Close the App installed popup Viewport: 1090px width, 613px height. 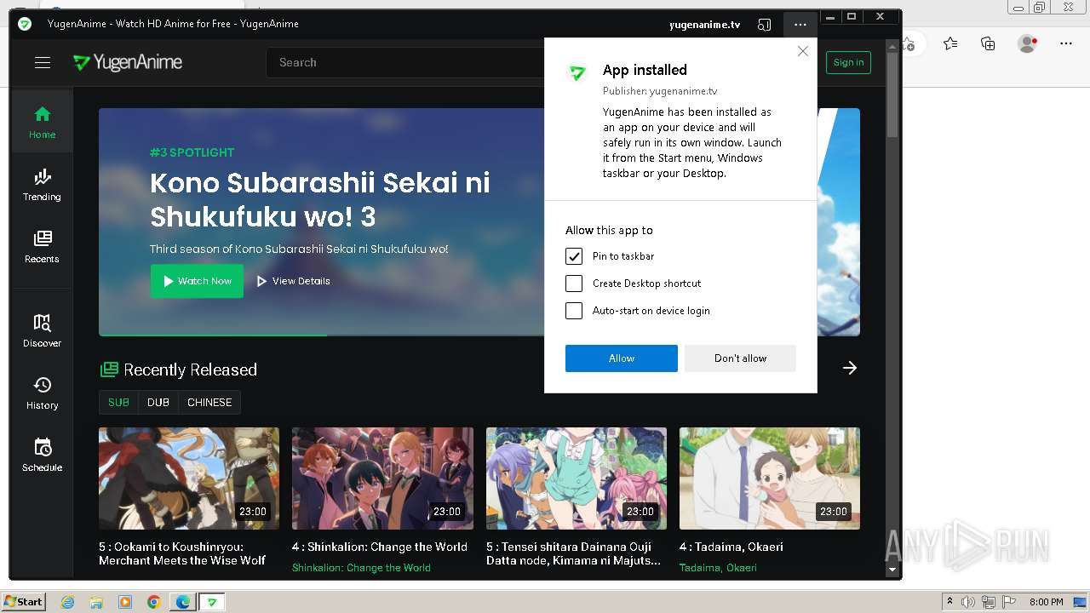point(802,51)
